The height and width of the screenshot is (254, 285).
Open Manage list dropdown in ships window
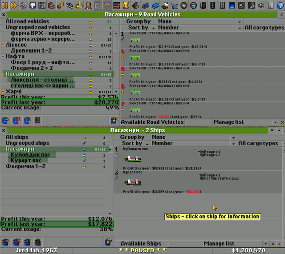(x=236, y=243)
